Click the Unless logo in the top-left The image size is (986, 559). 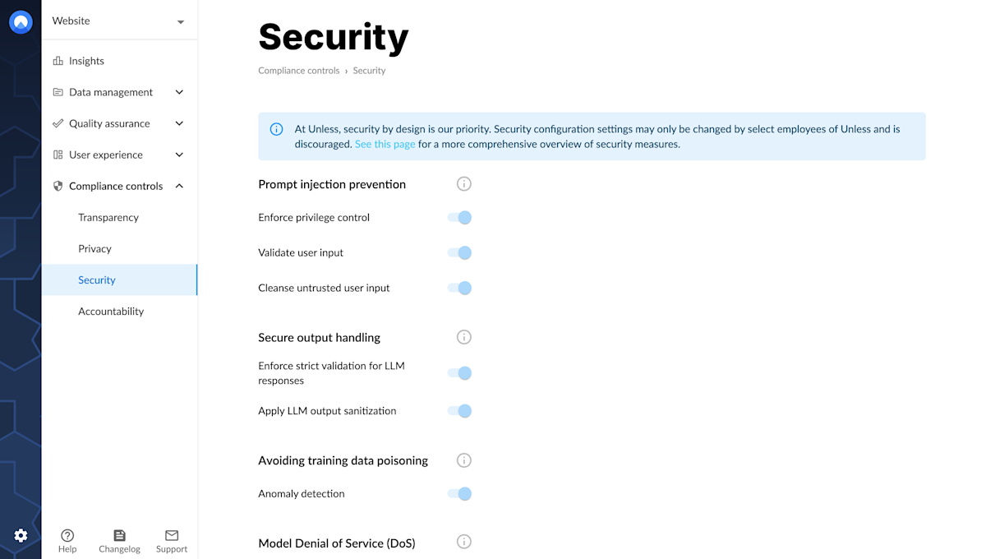click(20, 21)
